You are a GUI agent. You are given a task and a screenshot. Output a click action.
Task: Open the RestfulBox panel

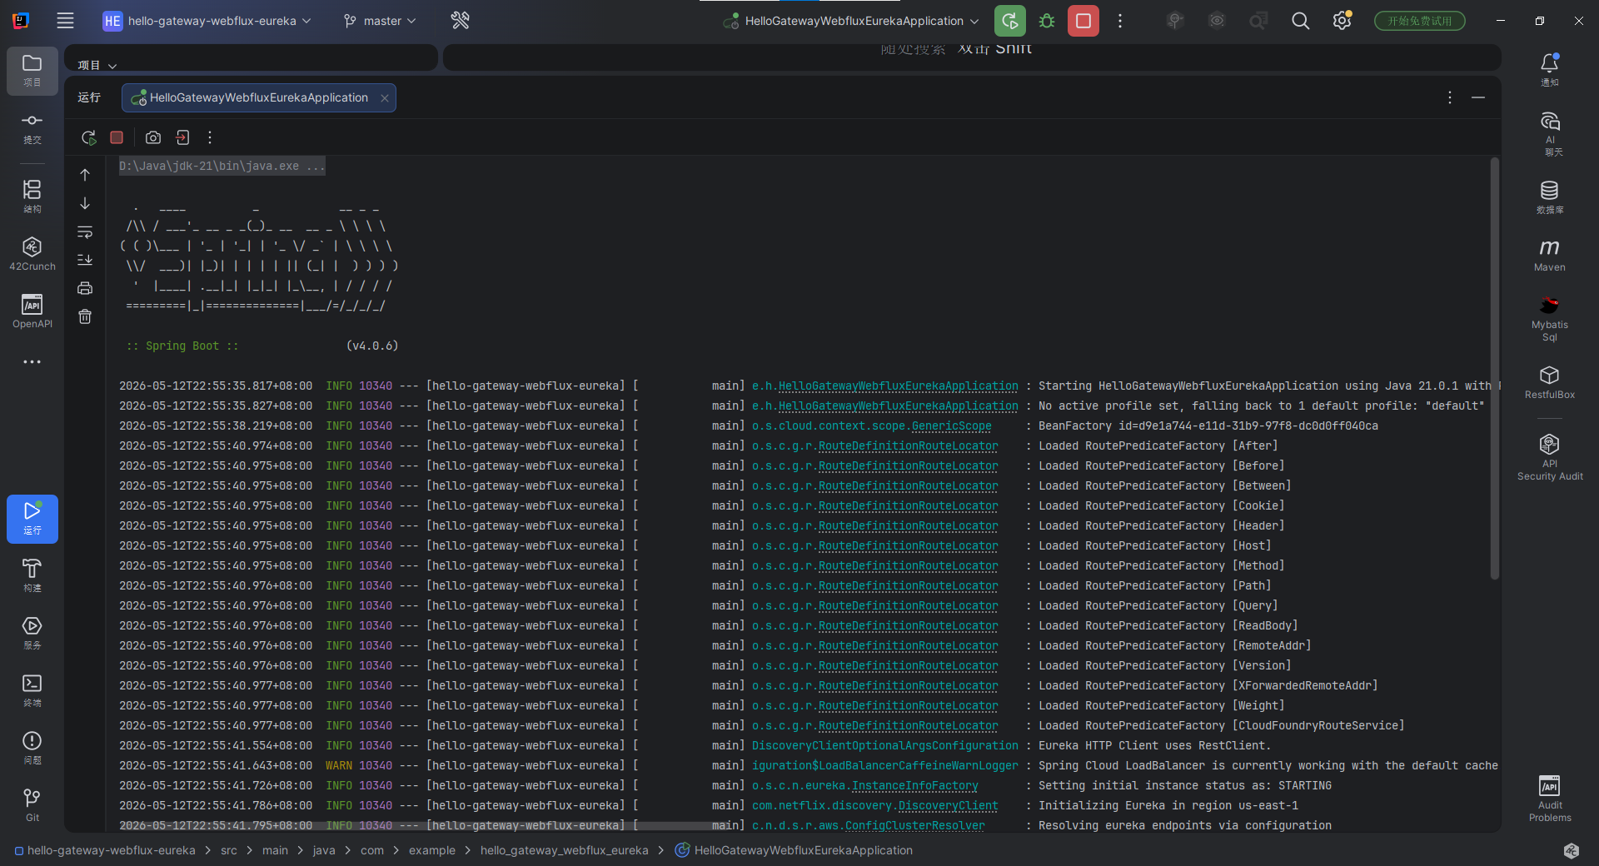tap(1549, 382)
